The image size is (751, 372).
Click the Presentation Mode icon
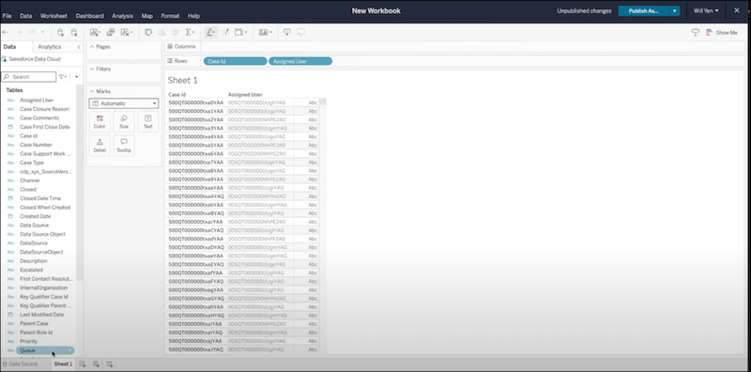(300, 32)
